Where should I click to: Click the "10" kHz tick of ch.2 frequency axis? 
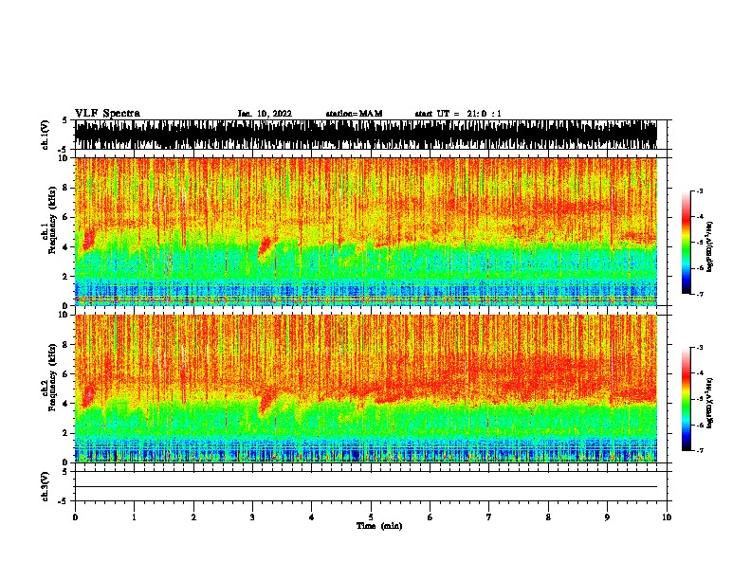(x=64, y=315)
